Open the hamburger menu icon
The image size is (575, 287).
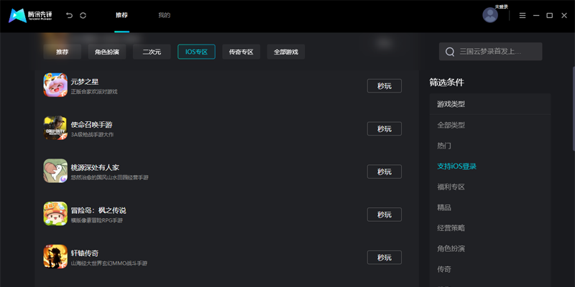click(523, 15)
